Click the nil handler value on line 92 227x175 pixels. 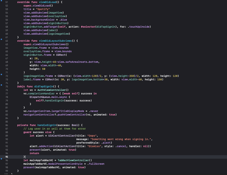pyautogui.click(x=145, y=146)
